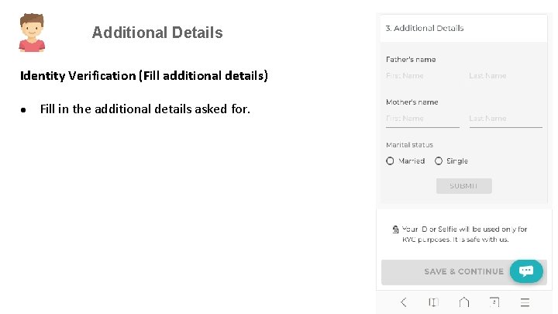Go to the browser home icon
The height and width of the screenshot is (314, 558).
(x=463, y=302)
